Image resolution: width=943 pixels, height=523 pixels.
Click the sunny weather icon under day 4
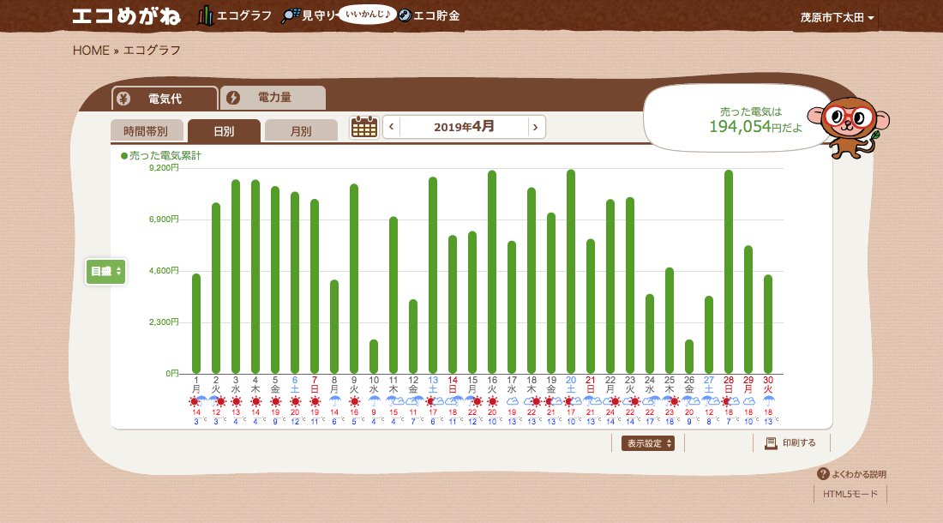pos(255,401)
